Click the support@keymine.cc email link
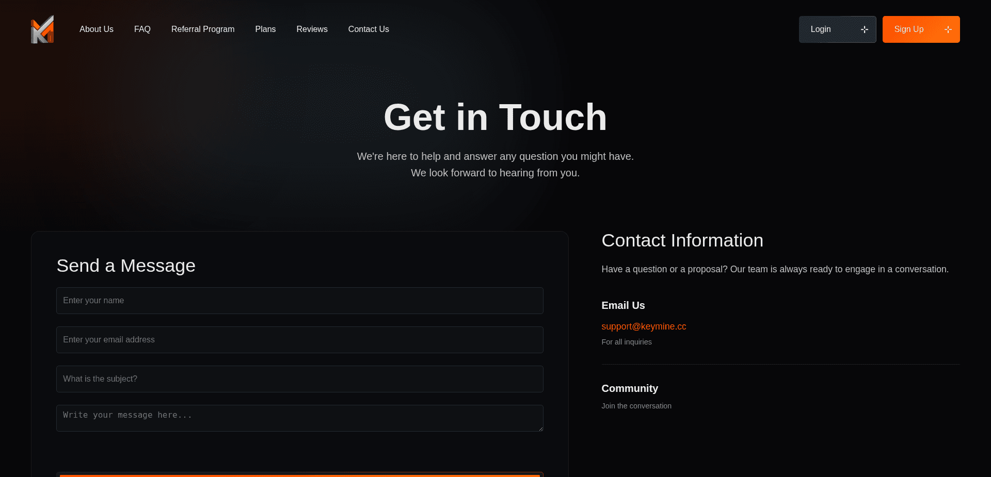Screen dimensions: 991x477 click(644, 326)
